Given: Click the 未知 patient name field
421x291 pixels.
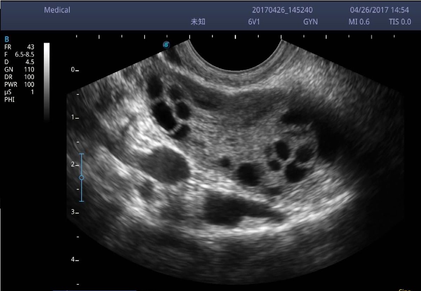Looking at the screenshot, I should coord(198,22).
